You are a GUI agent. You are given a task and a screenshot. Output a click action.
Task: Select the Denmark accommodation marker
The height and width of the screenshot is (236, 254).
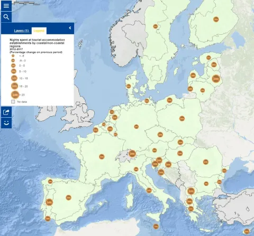click(129, 86)
